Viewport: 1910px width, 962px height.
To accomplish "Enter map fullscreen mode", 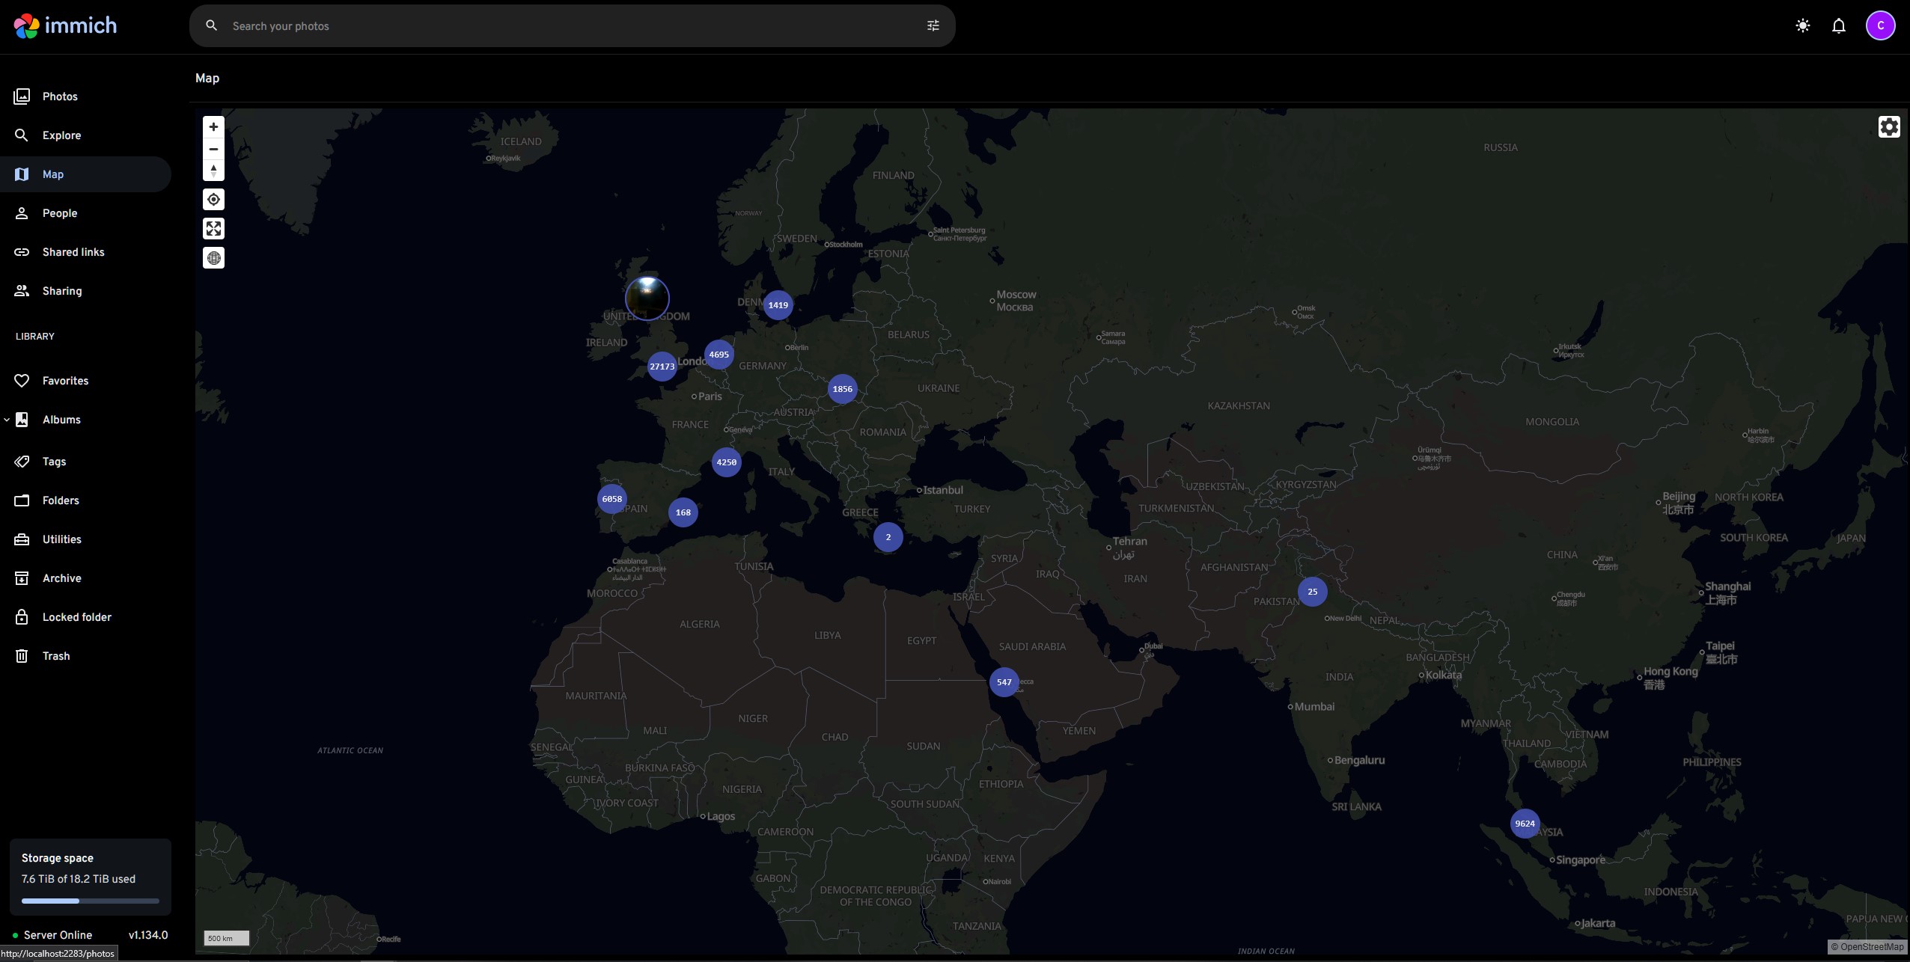I will [x=213, y=229].
